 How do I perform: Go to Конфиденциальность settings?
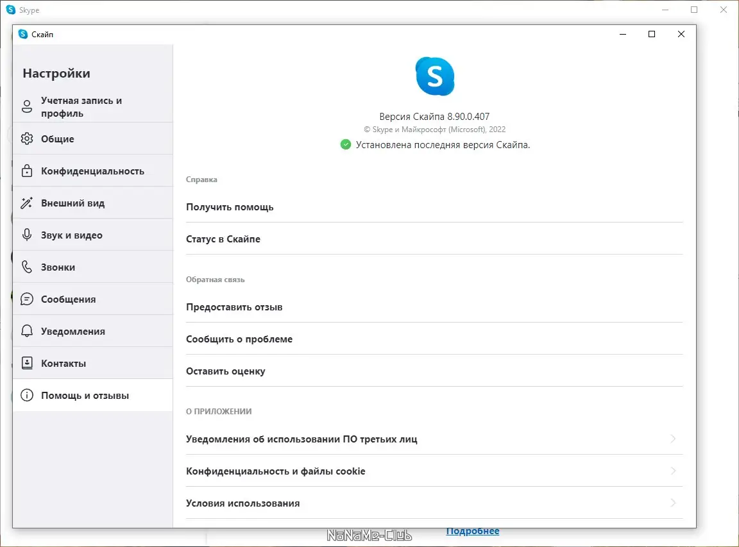93,171
